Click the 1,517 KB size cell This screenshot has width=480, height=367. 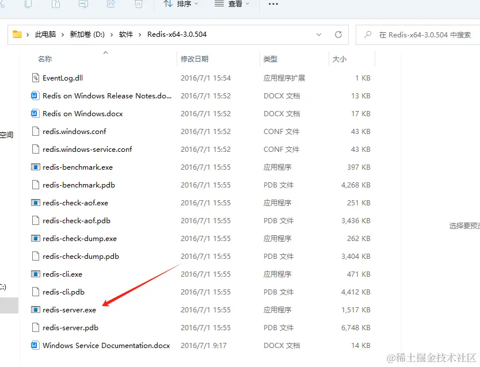[x=356, y=310]
